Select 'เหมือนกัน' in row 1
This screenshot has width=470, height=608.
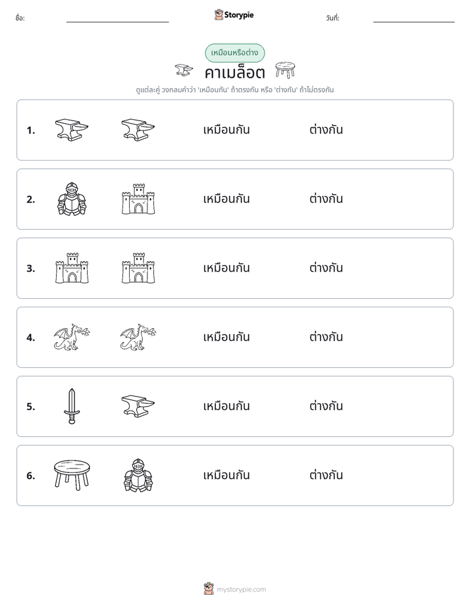click(226, 130)
